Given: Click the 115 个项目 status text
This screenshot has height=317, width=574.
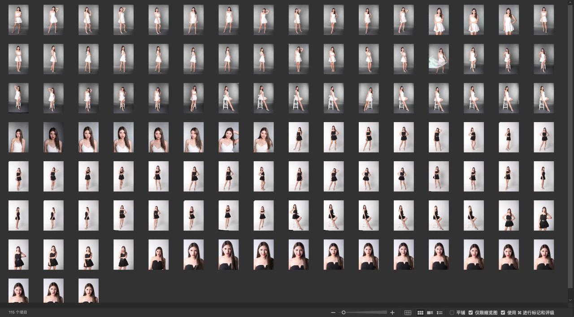Looking at the screenshot, I should (18, 312).
